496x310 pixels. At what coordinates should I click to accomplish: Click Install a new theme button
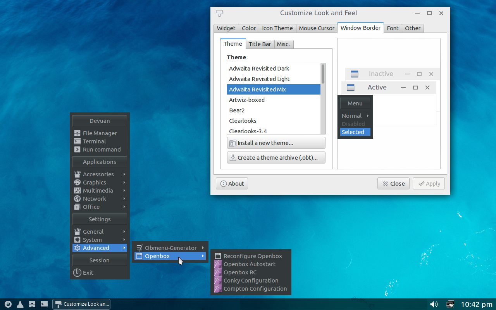pyautogui.click(x=276, y=143)
